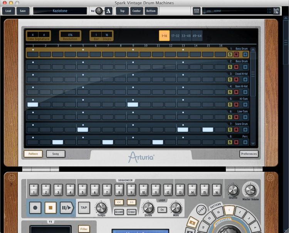Switch to Song view
The image size is (289, 233).
point(55,154)
